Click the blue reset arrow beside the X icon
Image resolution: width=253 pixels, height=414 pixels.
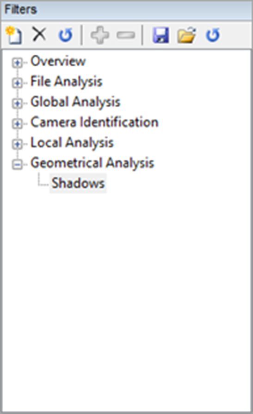[x=65, y=35]
